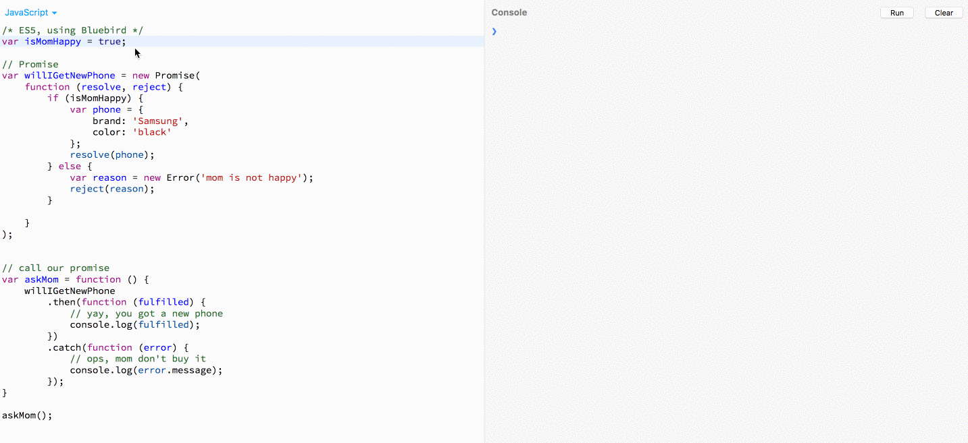The width and height of the screenshot is (968, 443).
Task: Click 'console.log(fulfilled);' line
Action: 135,324
